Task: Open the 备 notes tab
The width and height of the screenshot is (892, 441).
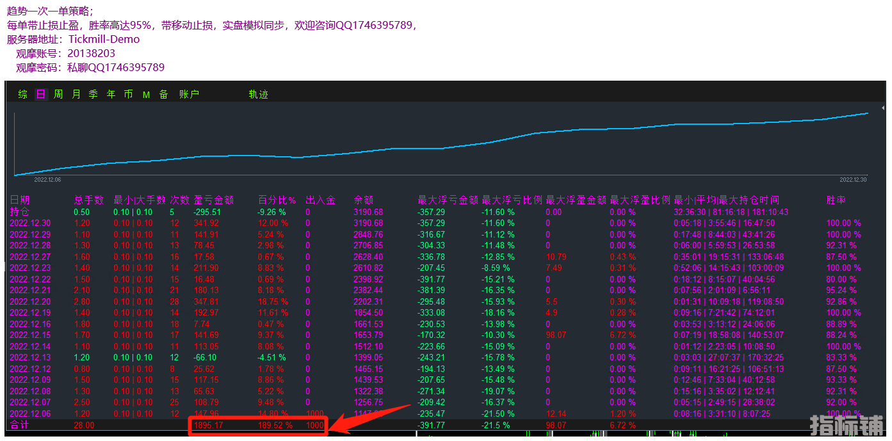Action: coord(164,94)
